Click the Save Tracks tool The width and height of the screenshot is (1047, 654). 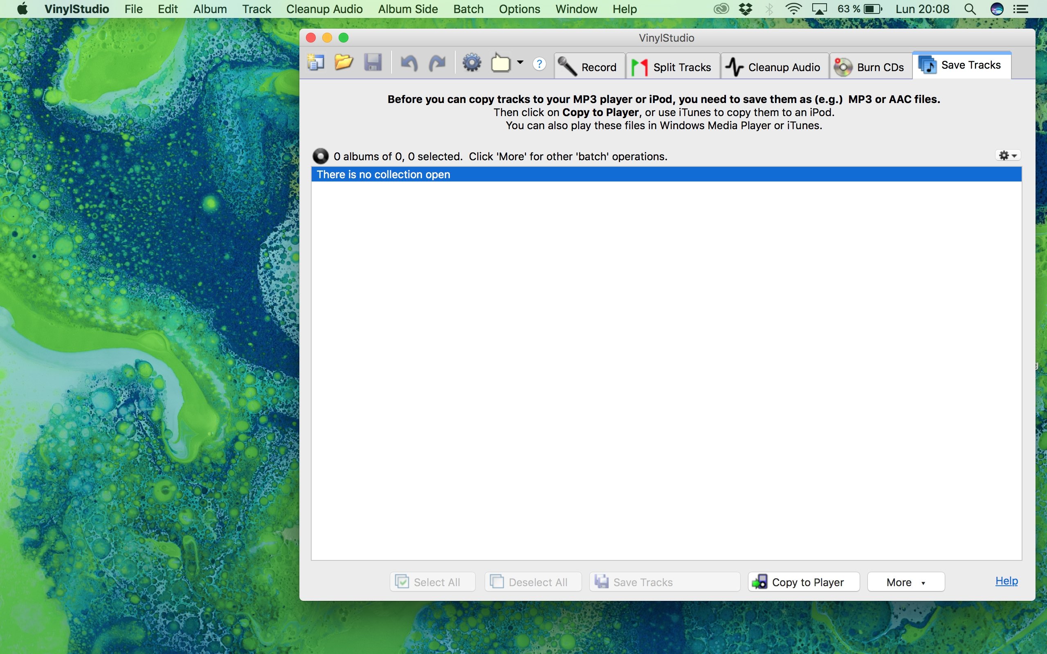(962, 65)
